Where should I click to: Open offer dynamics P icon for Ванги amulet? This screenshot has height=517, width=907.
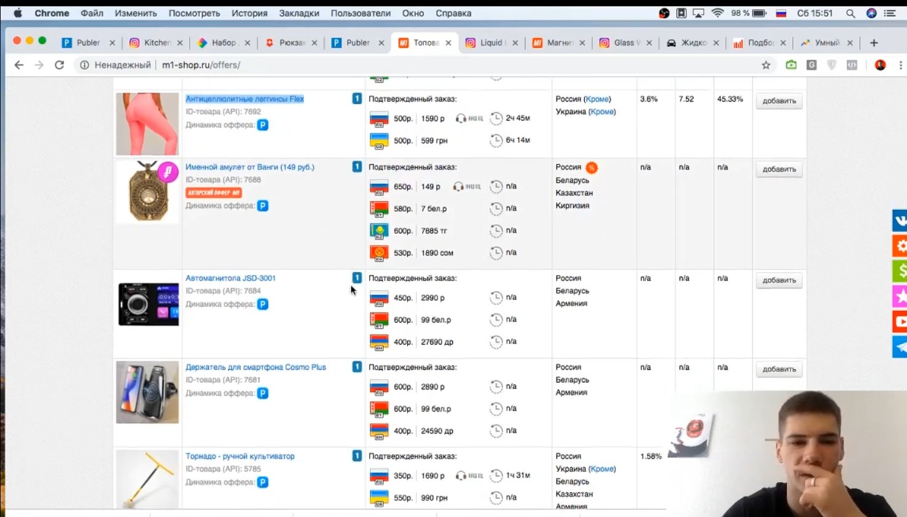pos(262,206)
